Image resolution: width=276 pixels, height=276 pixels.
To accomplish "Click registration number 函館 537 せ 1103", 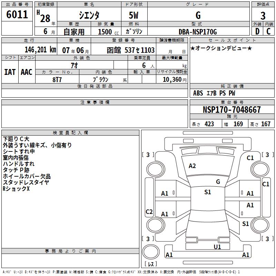I will click(131, 50).
